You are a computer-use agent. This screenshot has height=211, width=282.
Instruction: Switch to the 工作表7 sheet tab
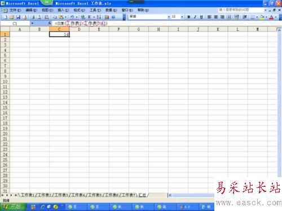[x=128, y=195]
